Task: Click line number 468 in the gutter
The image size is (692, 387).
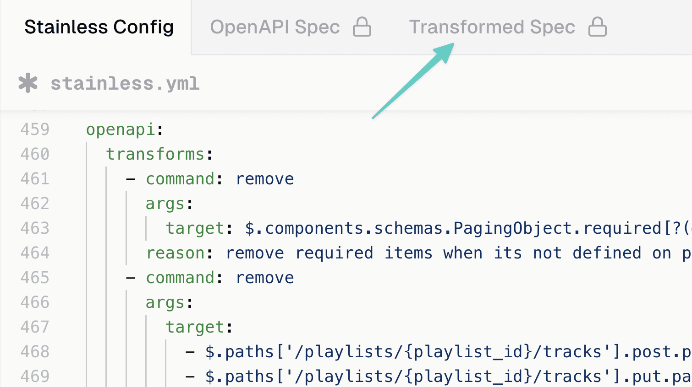Action: (x=35, y=352)
